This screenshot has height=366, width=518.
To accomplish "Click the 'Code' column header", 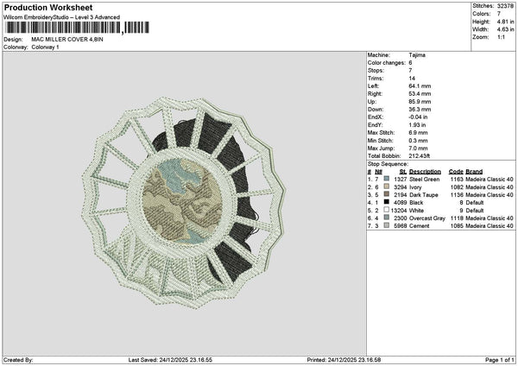I will pos(456,172).
